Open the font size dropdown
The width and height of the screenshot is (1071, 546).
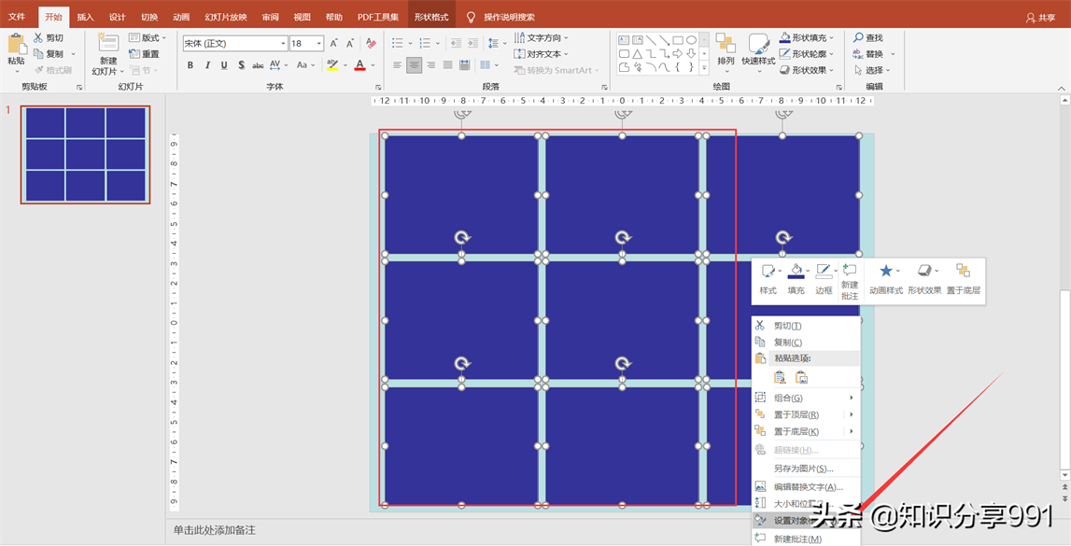pyautogui.click(x=319, y=44)
